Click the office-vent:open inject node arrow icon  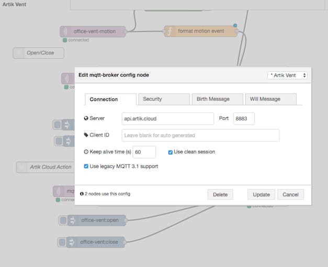point(72,220)
